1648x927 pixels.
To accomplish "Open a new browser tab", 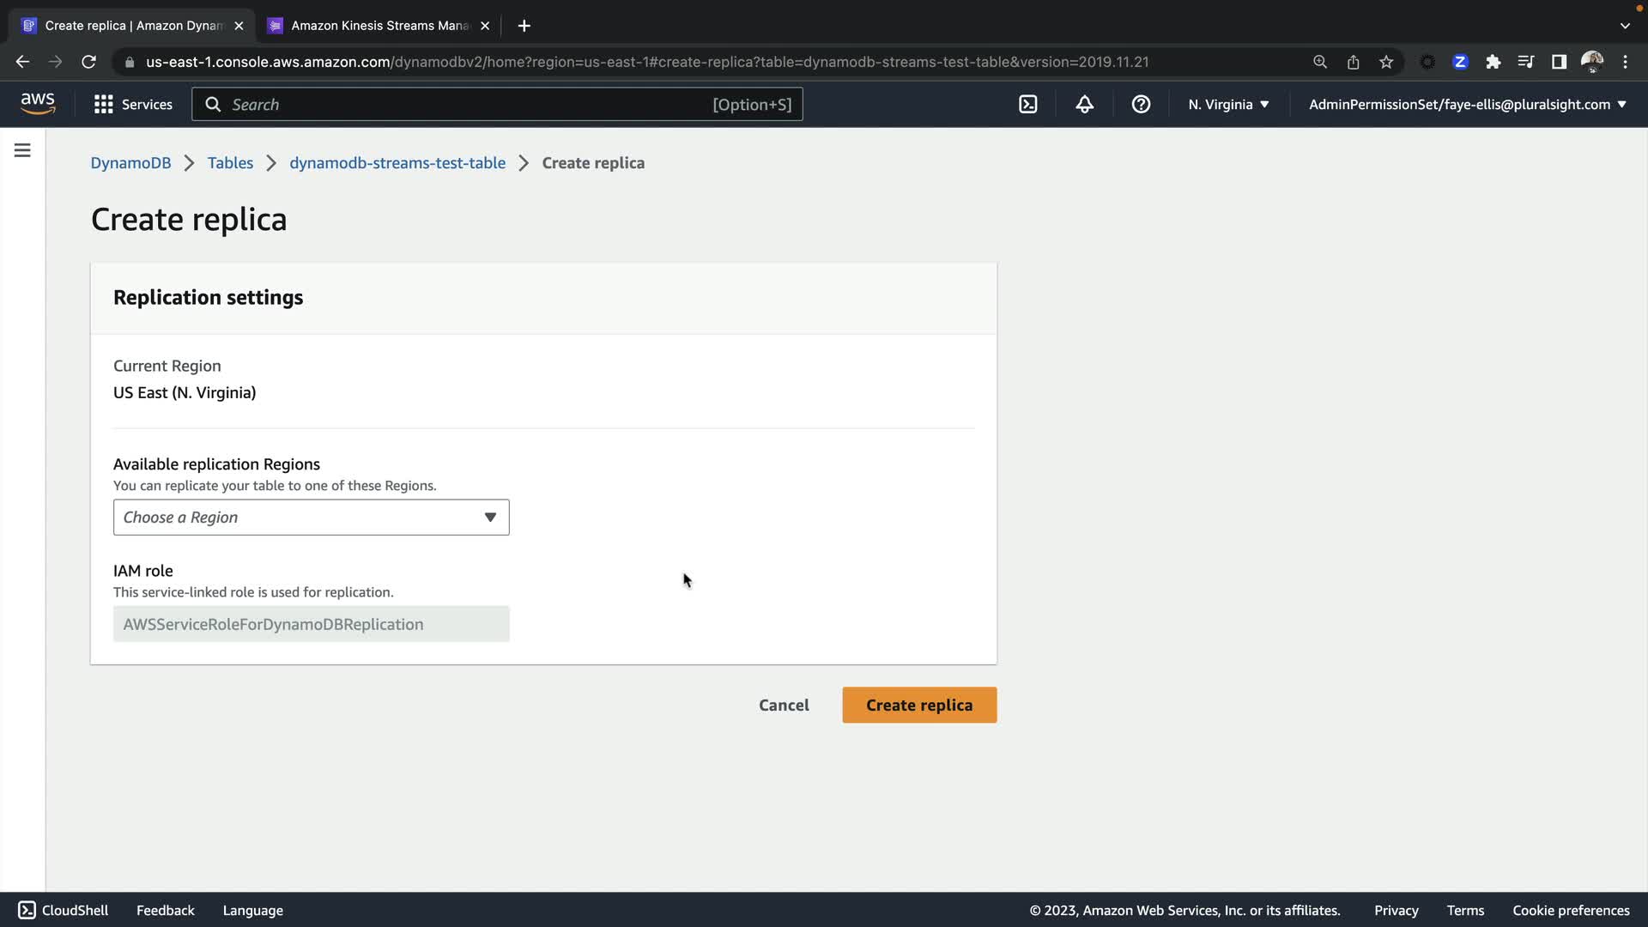I will pos(524,26).
